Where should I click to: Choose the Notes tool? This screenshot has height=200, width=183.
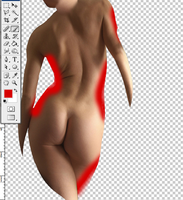tap(6, 75)
